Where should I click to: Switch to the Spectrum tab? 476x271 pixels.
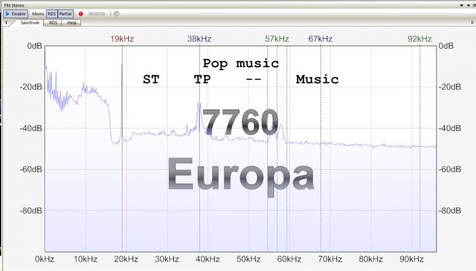(30, 23)
